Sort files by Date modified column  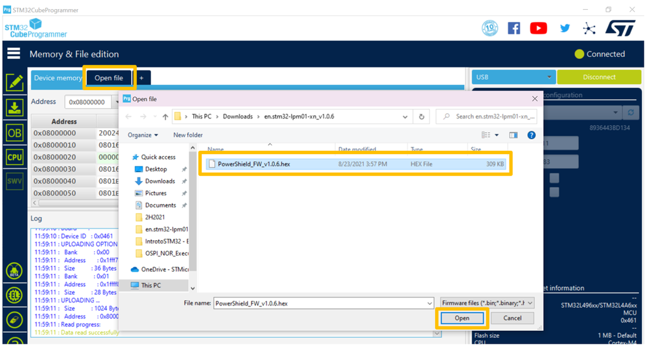pos(357,149)
